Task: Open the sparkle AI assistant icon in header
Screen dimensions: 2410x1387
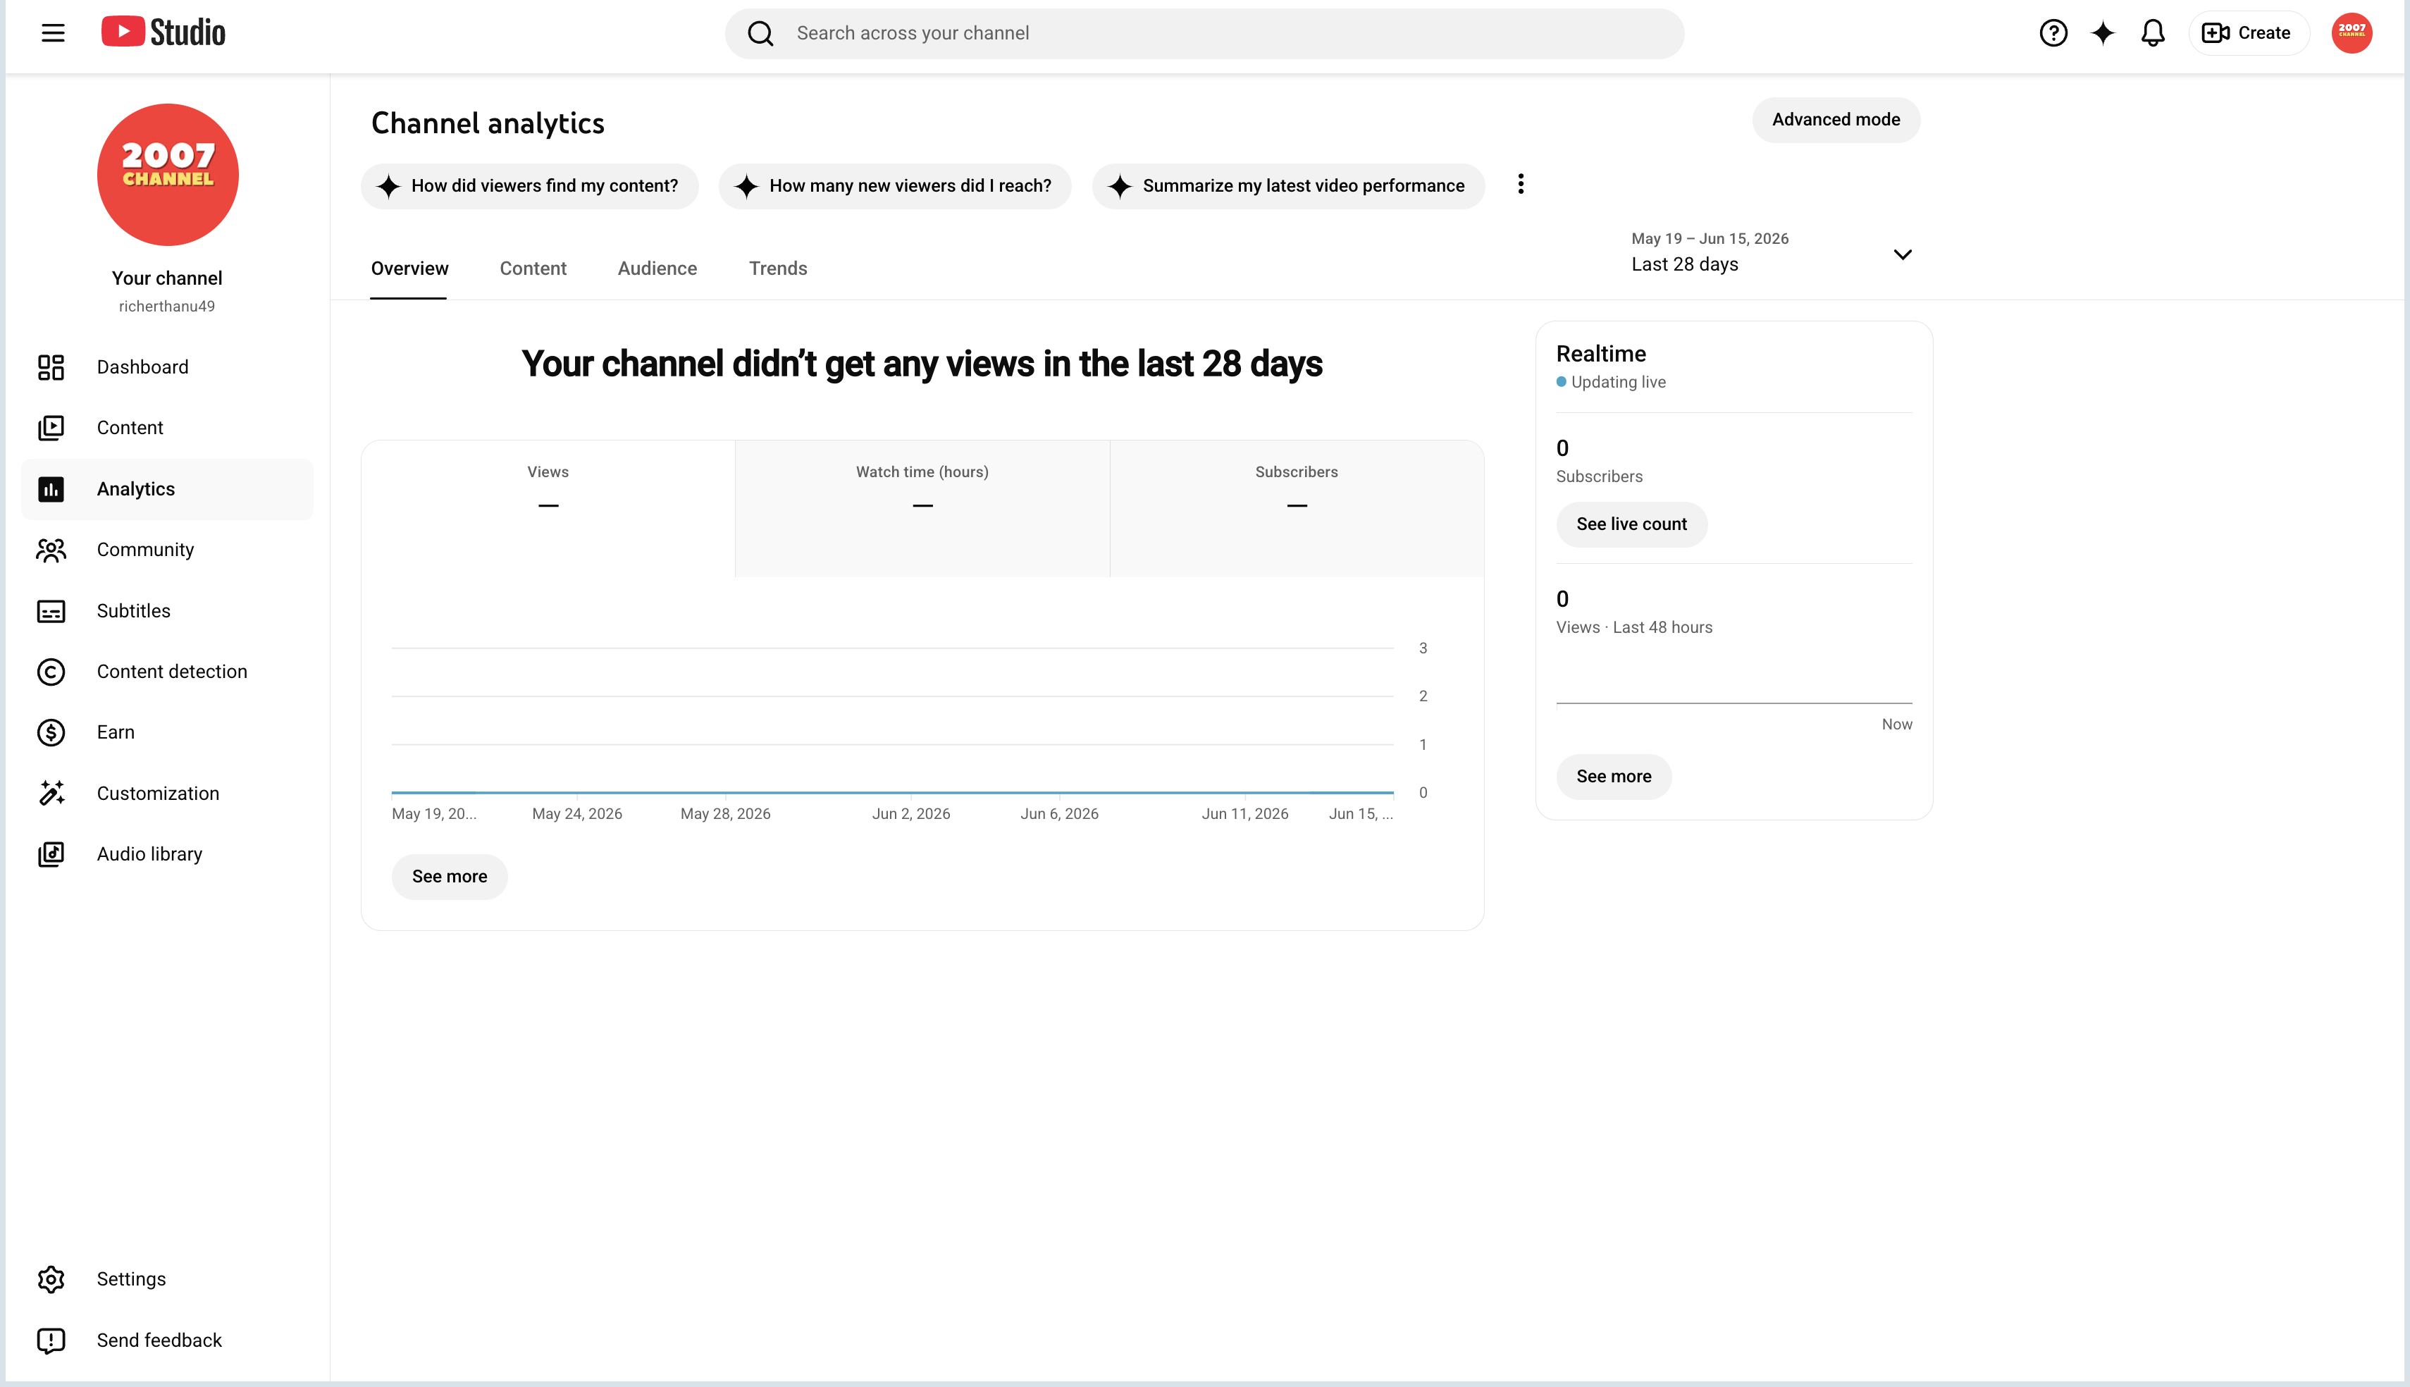Action: pyautogui.click(x=2103, y=33)
